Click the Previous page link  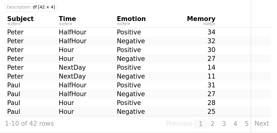pyautogui.click(x=179, y=124)
